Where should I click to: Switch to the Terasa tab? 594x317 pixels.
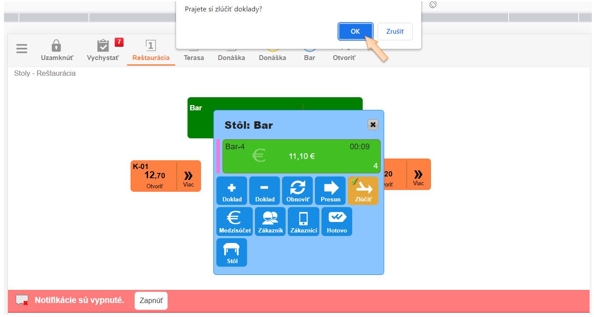pos(194,57)
